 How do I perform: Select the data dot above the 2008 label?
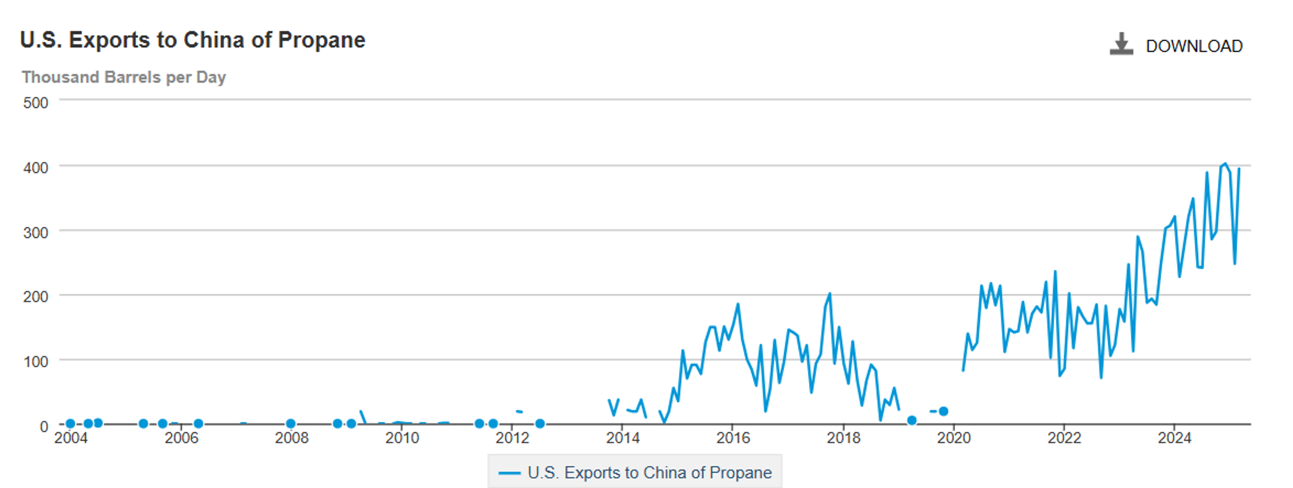tap(290, 423)
